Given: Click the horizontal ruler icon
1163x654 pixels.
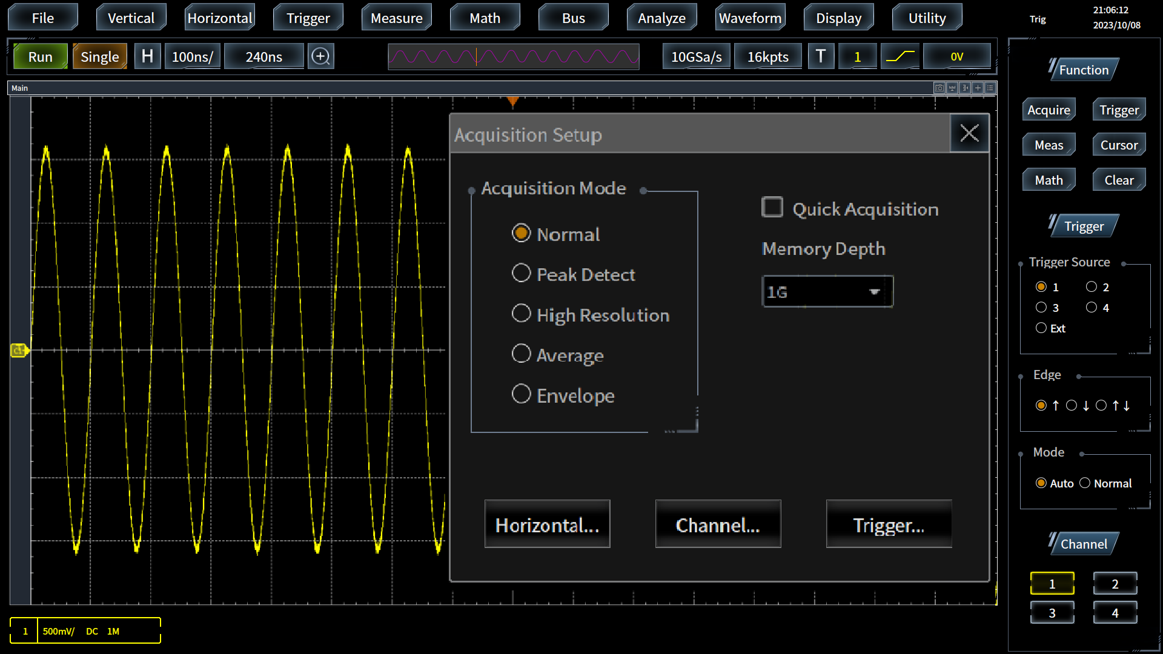Looking at the screenshot, I should pyautogui.click(x=952, y=88).
